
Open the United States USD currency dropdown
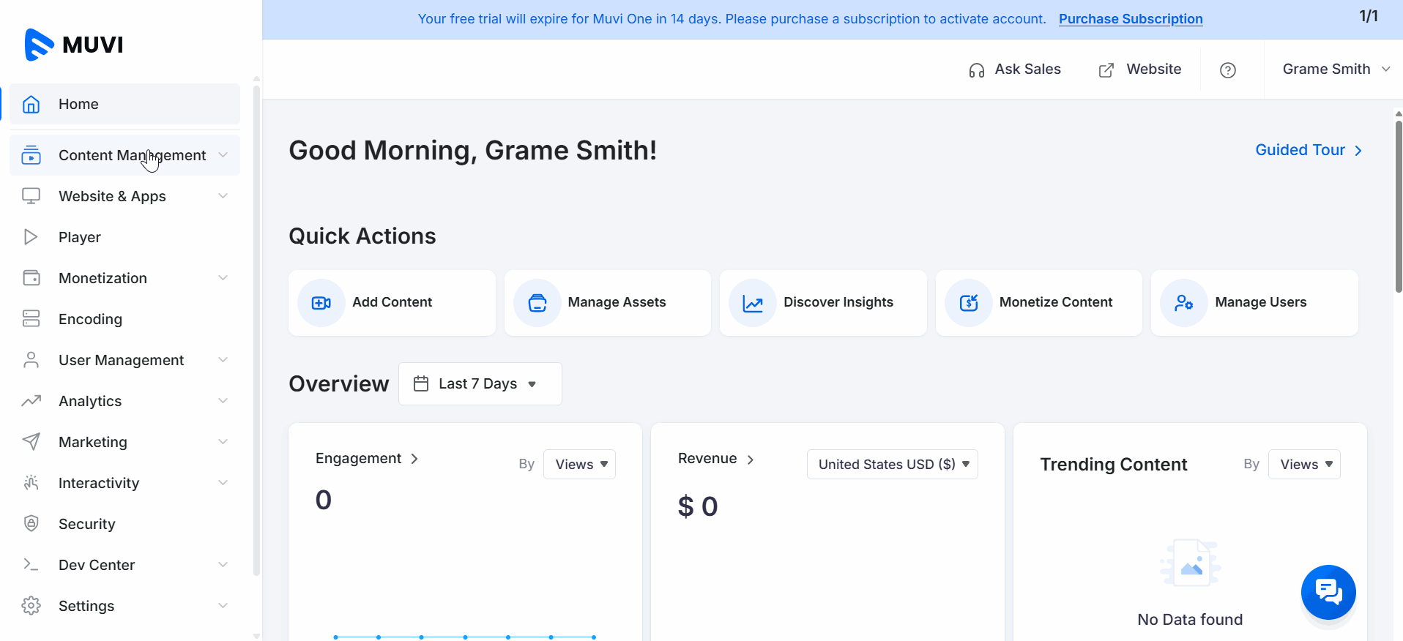click(892, 465)
